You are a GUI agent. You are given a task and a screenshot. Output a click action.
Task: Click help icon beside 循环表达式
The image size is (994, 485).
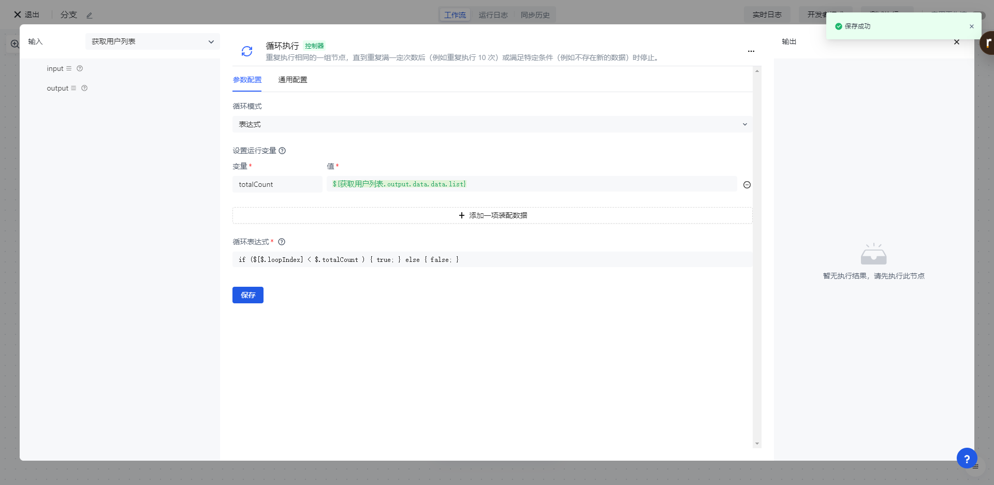[282, 242]
